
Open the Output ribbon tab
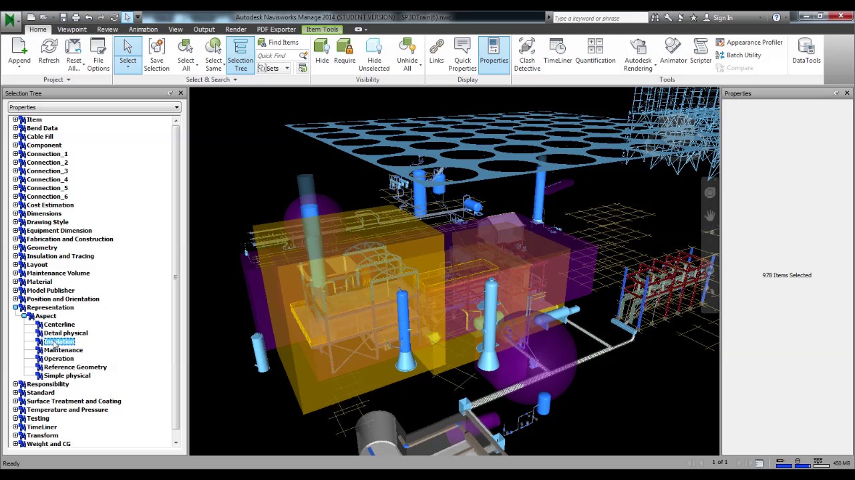pyautogui.click(x=204, y=29)
